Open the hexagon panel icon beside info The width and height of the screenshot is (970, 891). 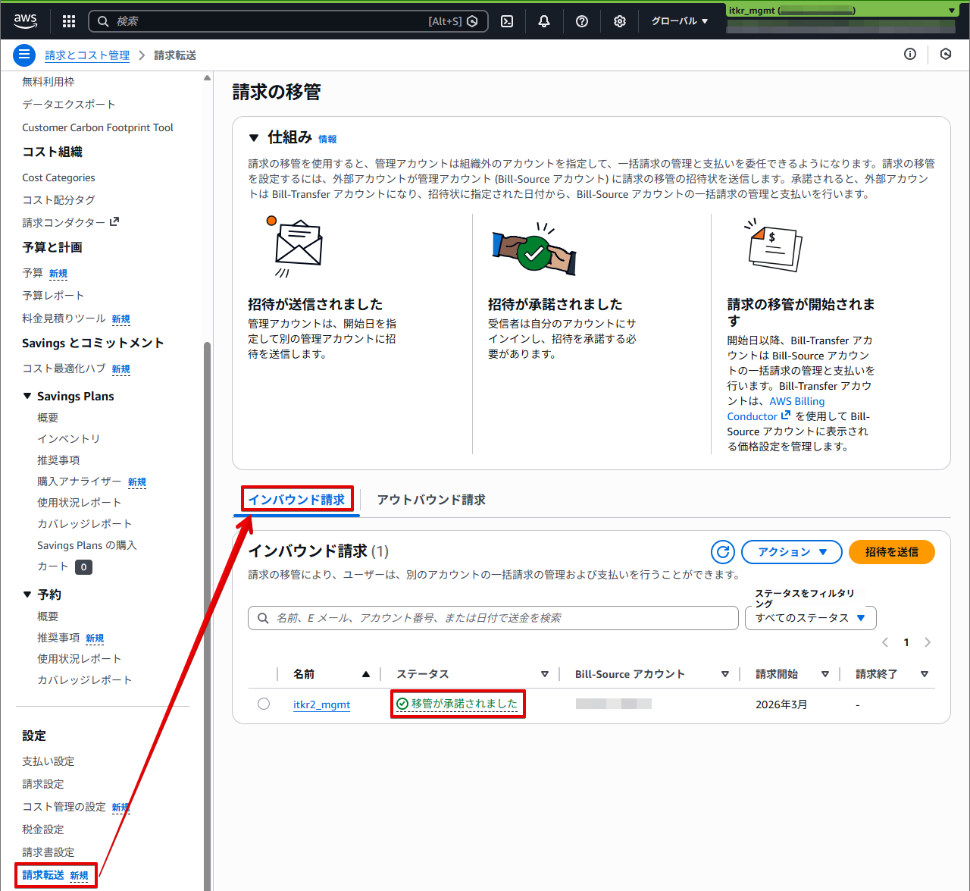pyautogui.click(x=946, y=54)
